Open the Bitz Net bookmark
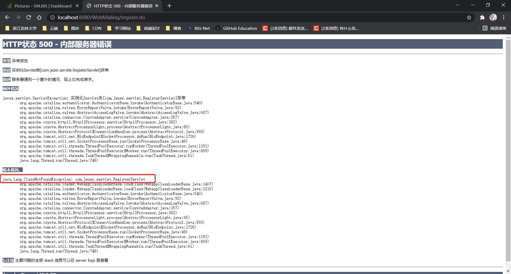The image size is (511, 274). [x=199, y=28]
